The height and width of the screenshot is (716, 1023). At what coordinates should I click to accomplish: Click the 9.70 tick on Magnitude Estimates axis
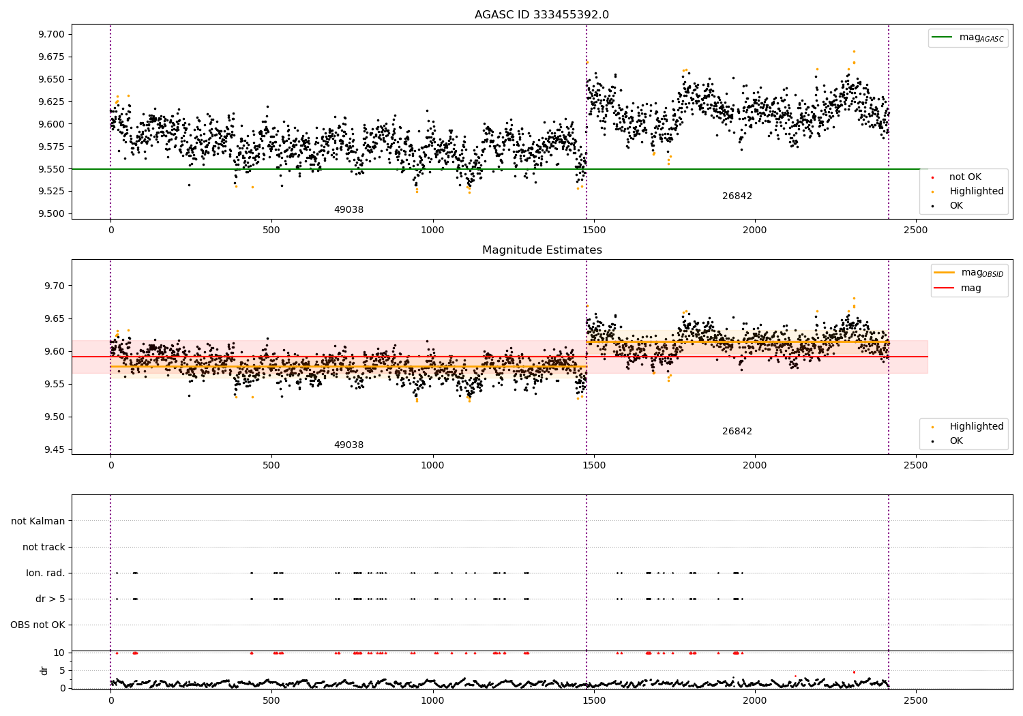point(53,286)
